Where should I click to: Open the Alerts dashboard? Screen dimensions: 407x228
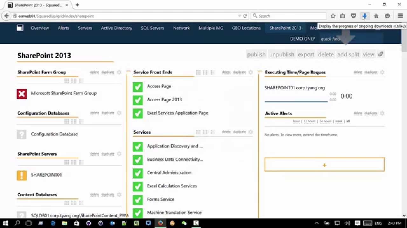tap(63, 28)
